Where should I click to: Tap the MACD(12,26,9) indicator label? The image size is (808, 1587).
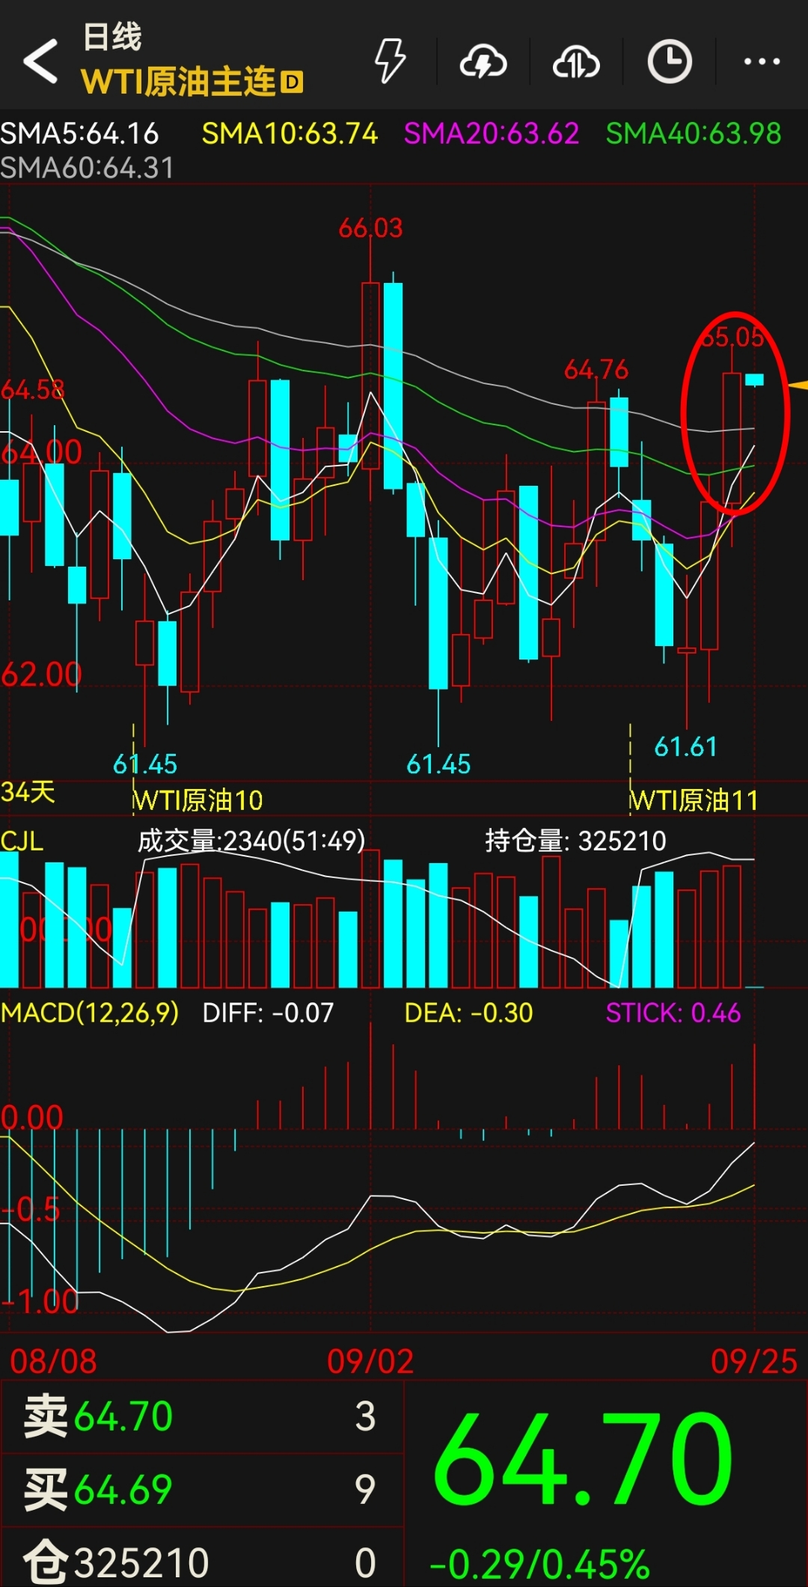point(90,1013)
